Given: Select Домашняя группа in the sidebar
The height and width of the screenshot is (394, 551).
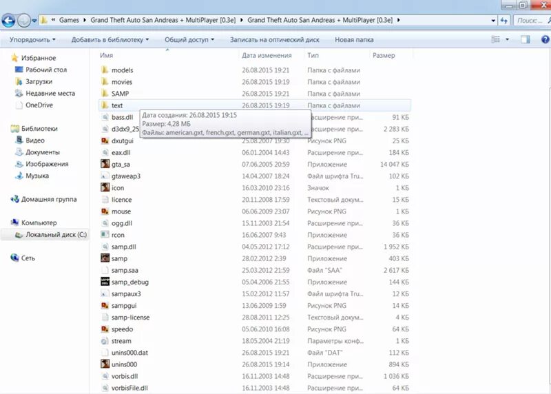Looking at the screenshot, I should (x=49, y=199).
